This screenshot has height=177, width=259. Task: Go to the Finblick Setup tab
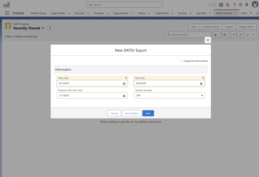point(38,13)
